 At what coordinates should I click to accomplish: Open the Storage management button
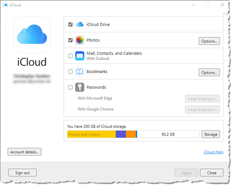(x=210, y=134)
